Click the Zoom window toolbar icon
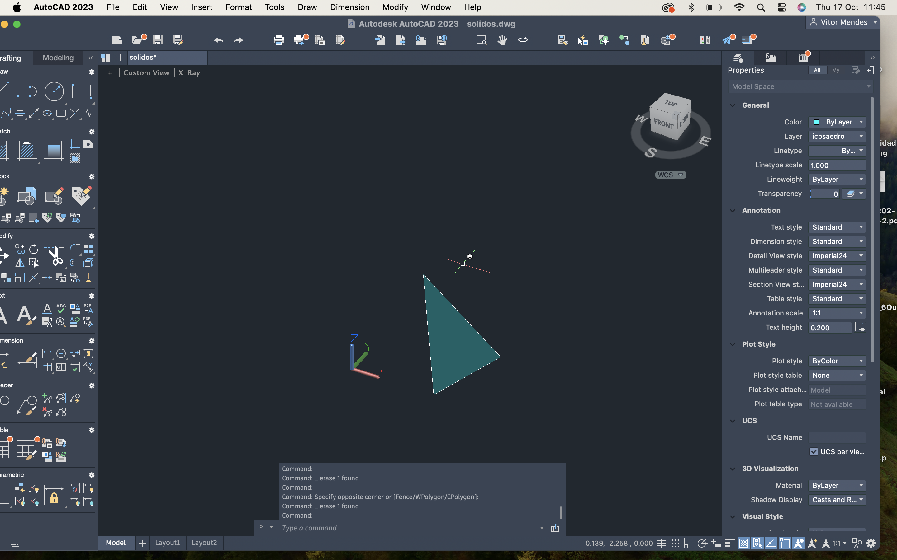The image size is (897, 560). pos(482,40)
